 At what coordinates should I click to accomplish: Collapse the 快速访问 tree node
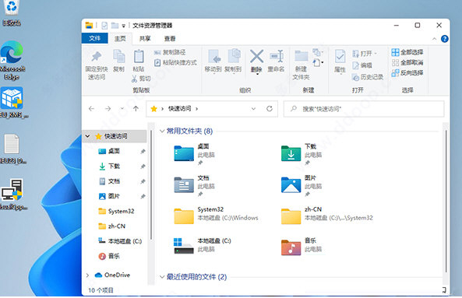pyautogui.click(x=87, y=136)
